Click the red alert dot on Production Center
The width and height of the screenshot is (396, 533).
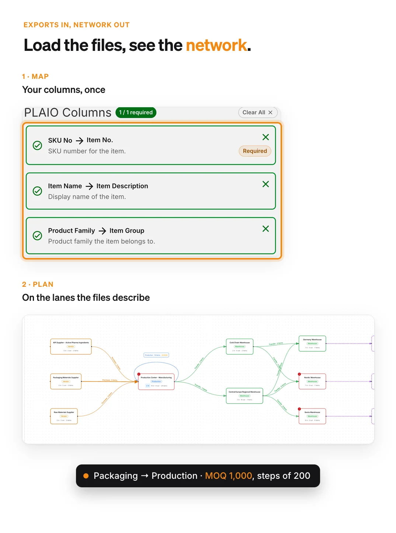139,374
